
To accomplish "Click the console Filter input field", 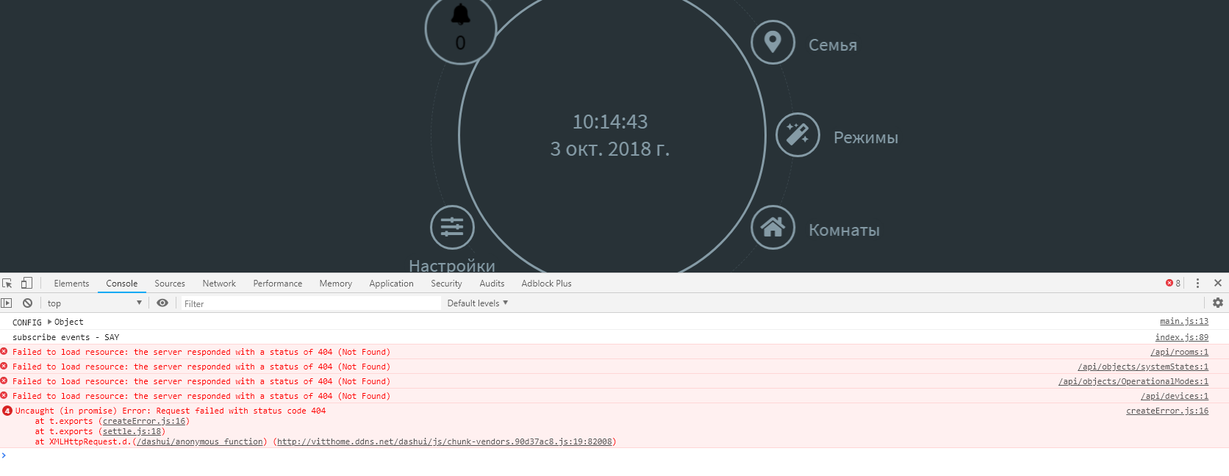I will pos(309,303).
